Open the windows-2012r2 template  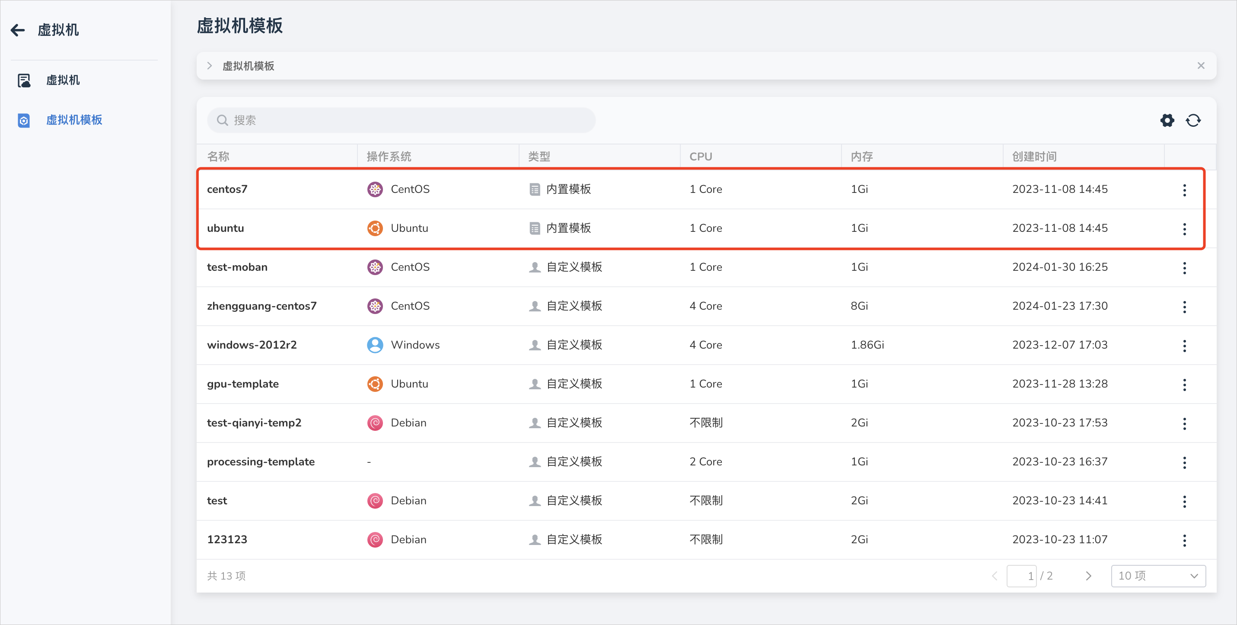tap(252, 345)
